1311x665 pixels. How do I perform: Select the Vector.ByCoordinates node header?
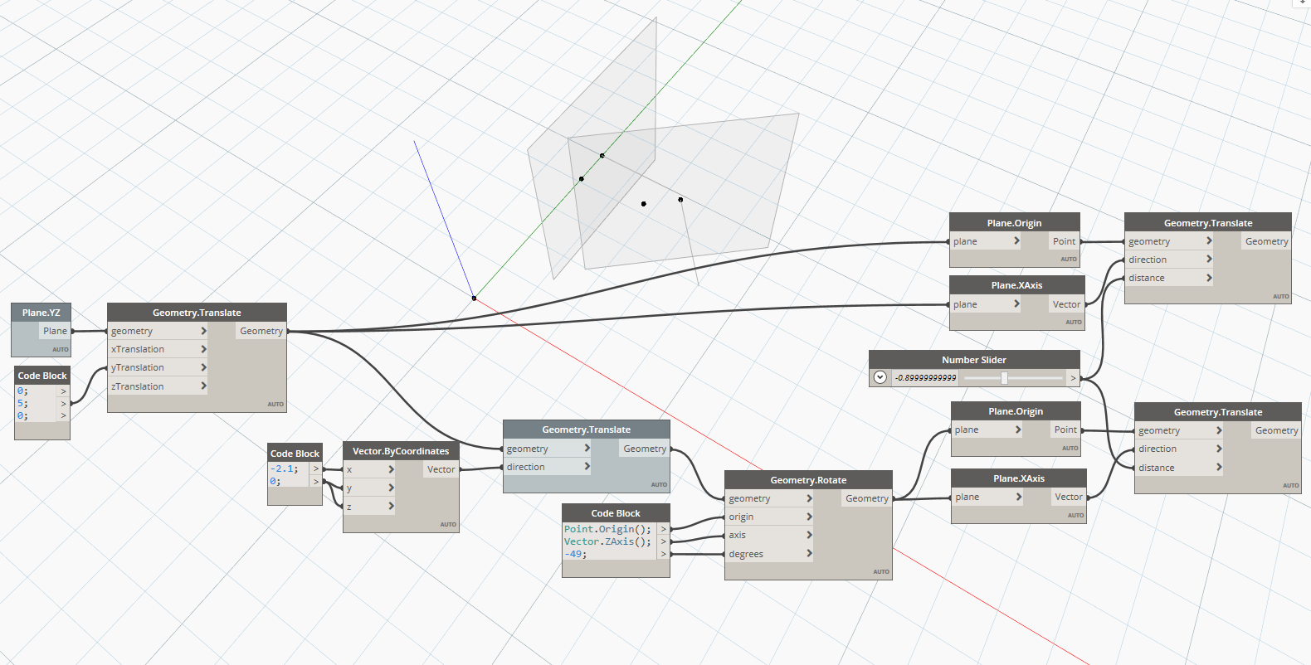click(401, 451)
